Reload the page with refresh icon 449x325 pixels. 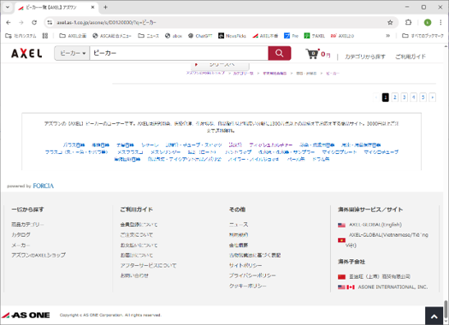coord(34,22)
